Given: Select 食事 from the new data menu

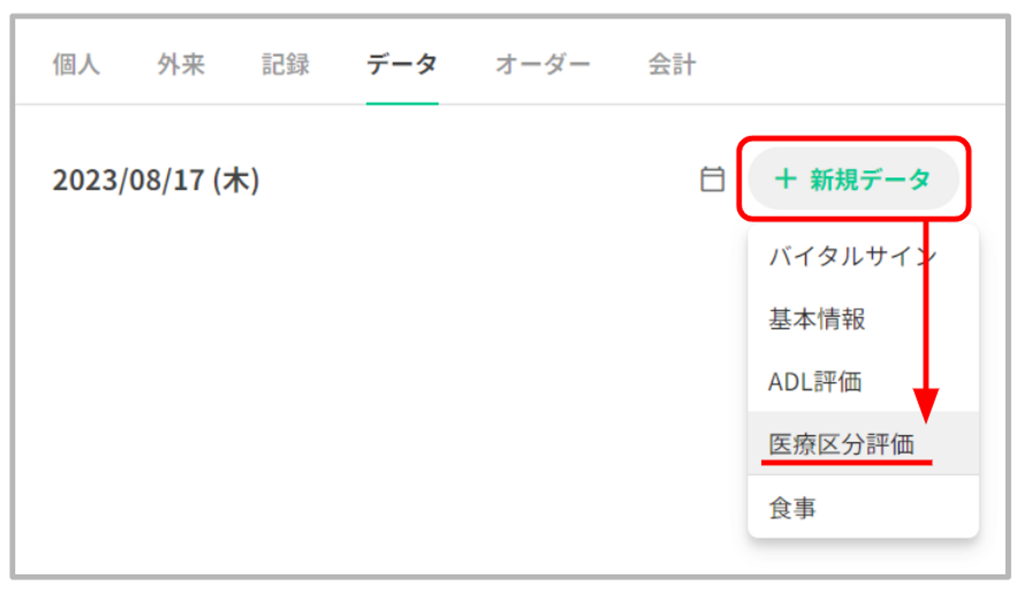Looking at the screenshot, I should (792, 508).
